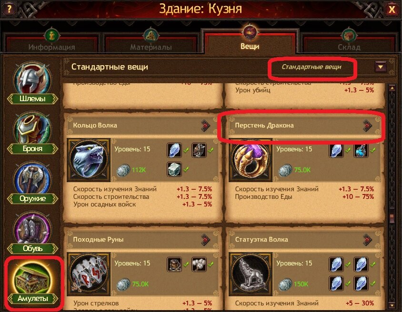402x312 pixels.
Task: Click the Походные Руны rune stones image
Action: click(x=89, y=274)
